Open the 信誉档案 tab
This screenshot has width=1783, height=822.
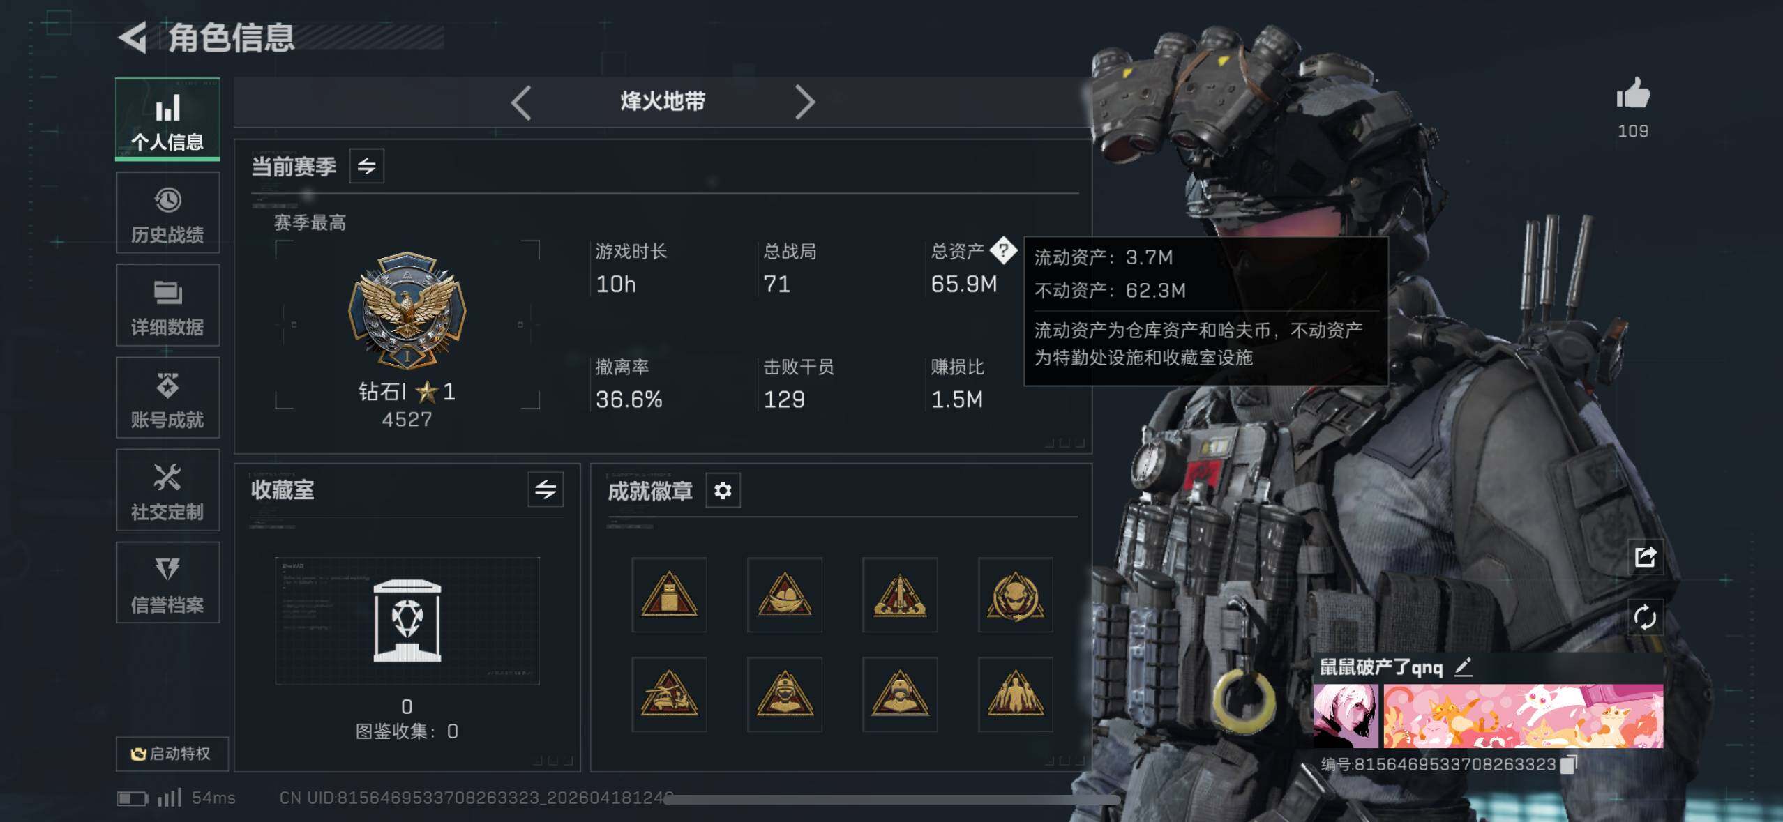[x=167, y=583]
